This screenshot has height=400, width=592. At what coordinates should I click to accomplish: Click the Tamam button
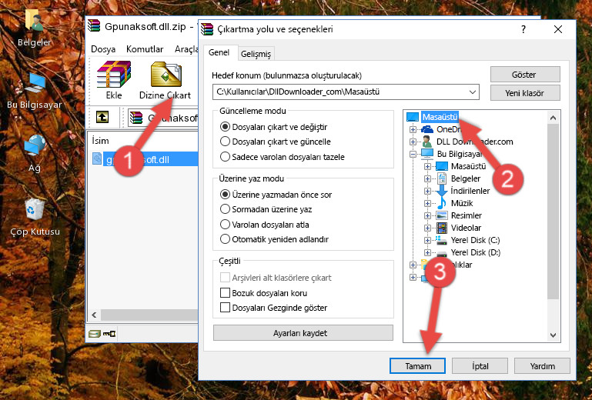pyautogui.click(x=417, y=366)
